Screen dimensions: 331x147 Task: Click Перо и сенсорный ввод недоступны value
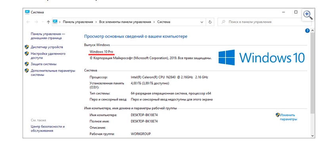[172, 100]
